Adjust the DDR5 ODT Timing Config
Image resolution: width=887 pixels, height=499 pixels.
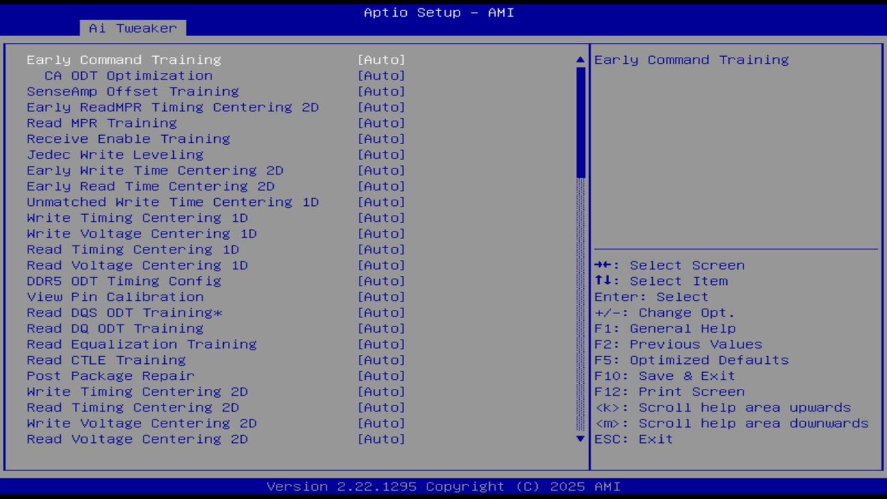tap(381, 281)
